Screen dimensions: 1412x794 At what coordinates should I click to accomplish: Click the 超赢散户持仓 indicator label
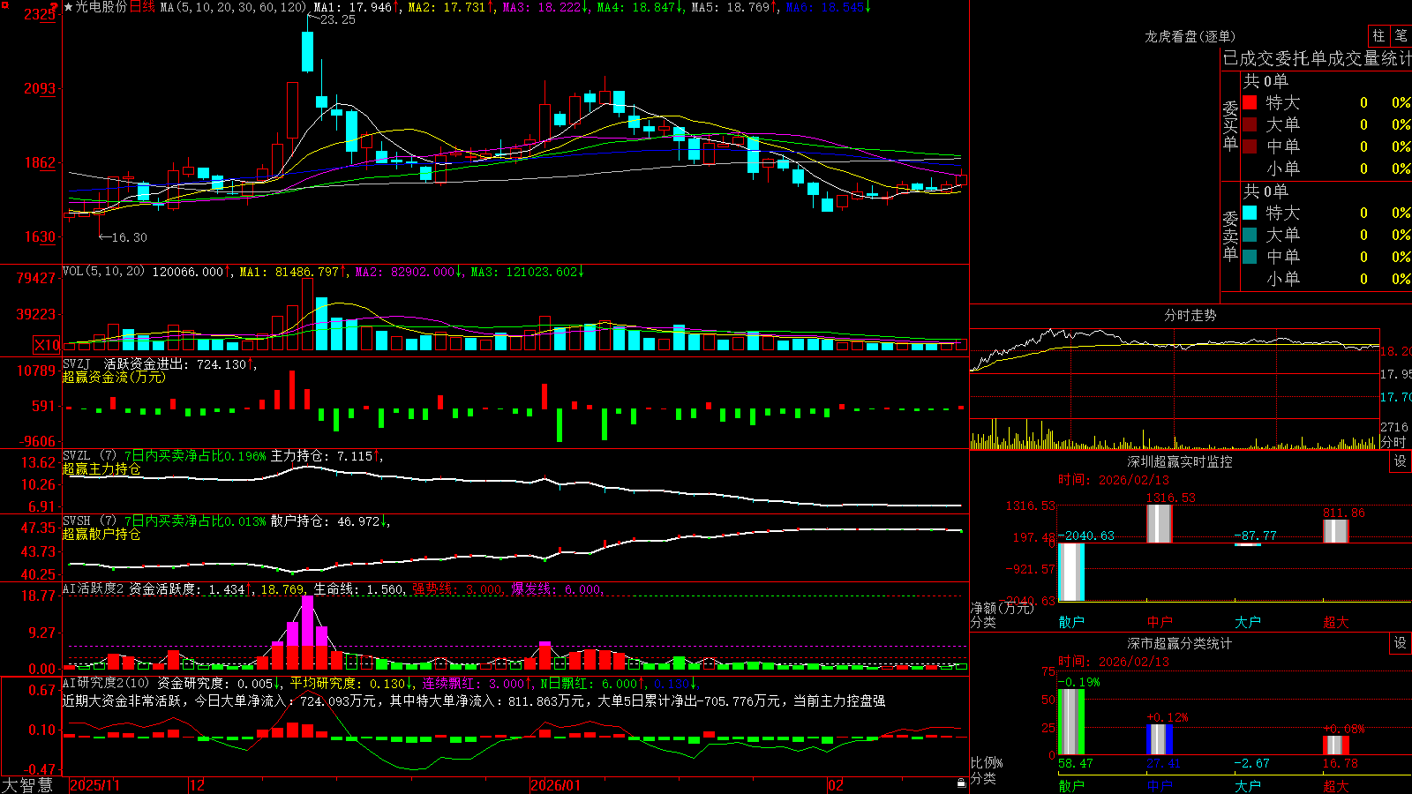coord(101,535)
